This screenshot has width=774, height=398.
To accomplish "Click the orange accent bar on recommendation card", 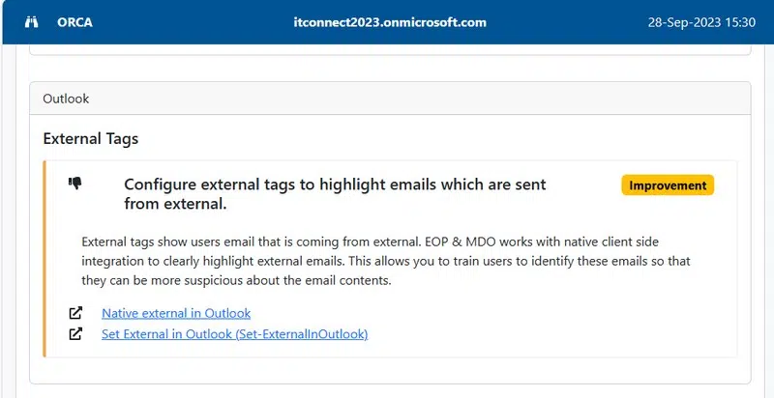I will click(x=45, y=259).
